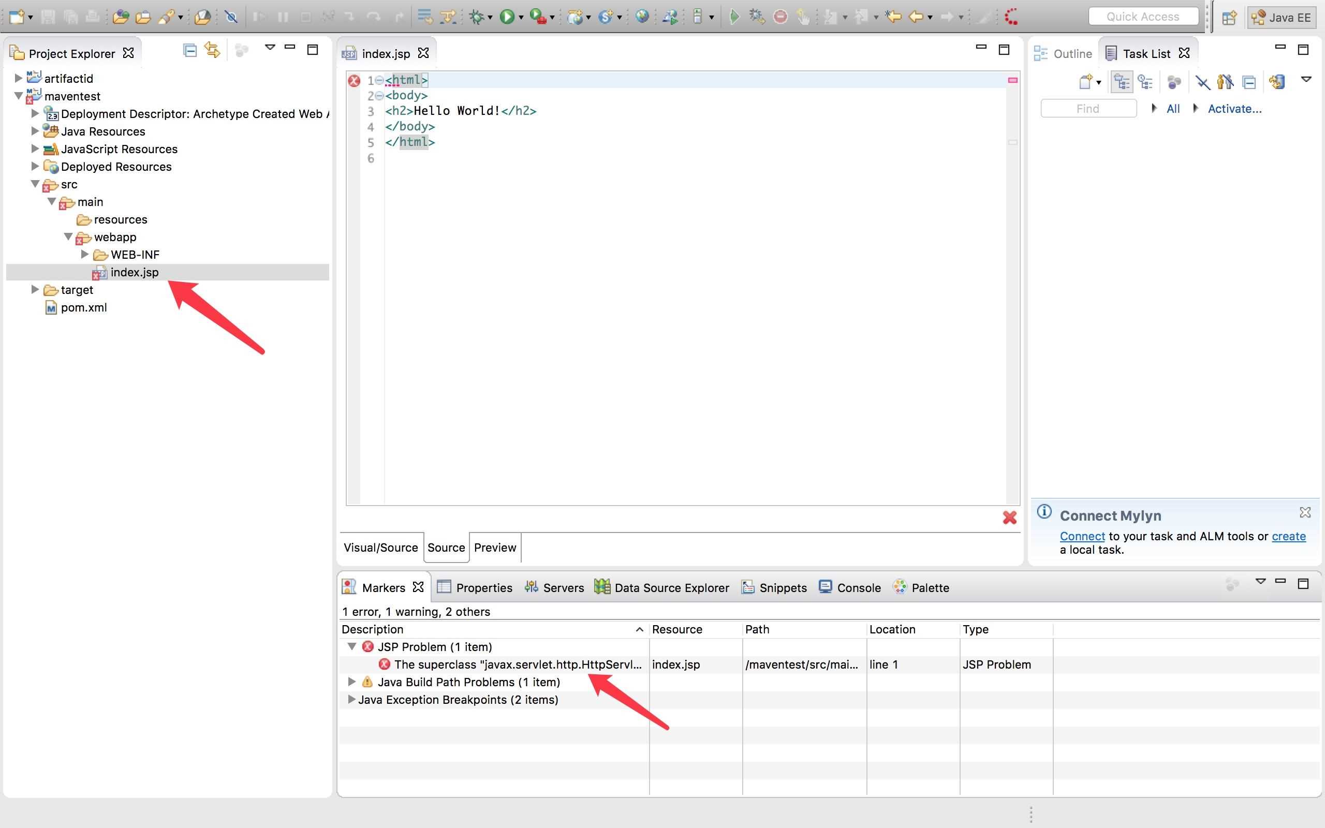The image size is (1325, 828).
Task: Click the Quick Access search field
Action: [1143, 17]
